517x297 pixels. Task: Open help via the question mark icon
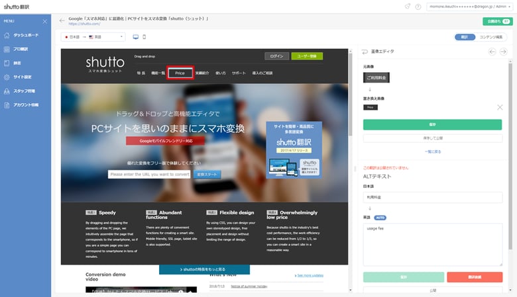418,7
